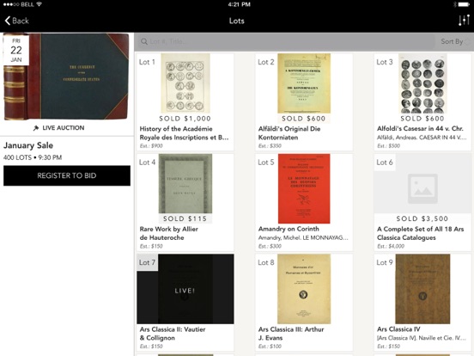Open Lot 3 coin plate thumbnail
Image resolution: width=474 pixels, height=356 pixels.
pos(422,83)
